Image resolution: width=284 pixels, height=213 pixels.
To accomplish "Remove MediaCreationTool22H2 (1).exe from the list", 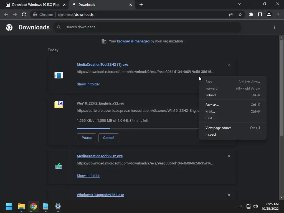I will point(229,65).
